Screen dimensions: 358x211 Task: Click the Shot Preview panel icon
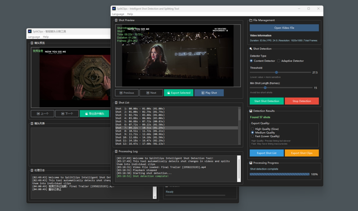[116, 20]
